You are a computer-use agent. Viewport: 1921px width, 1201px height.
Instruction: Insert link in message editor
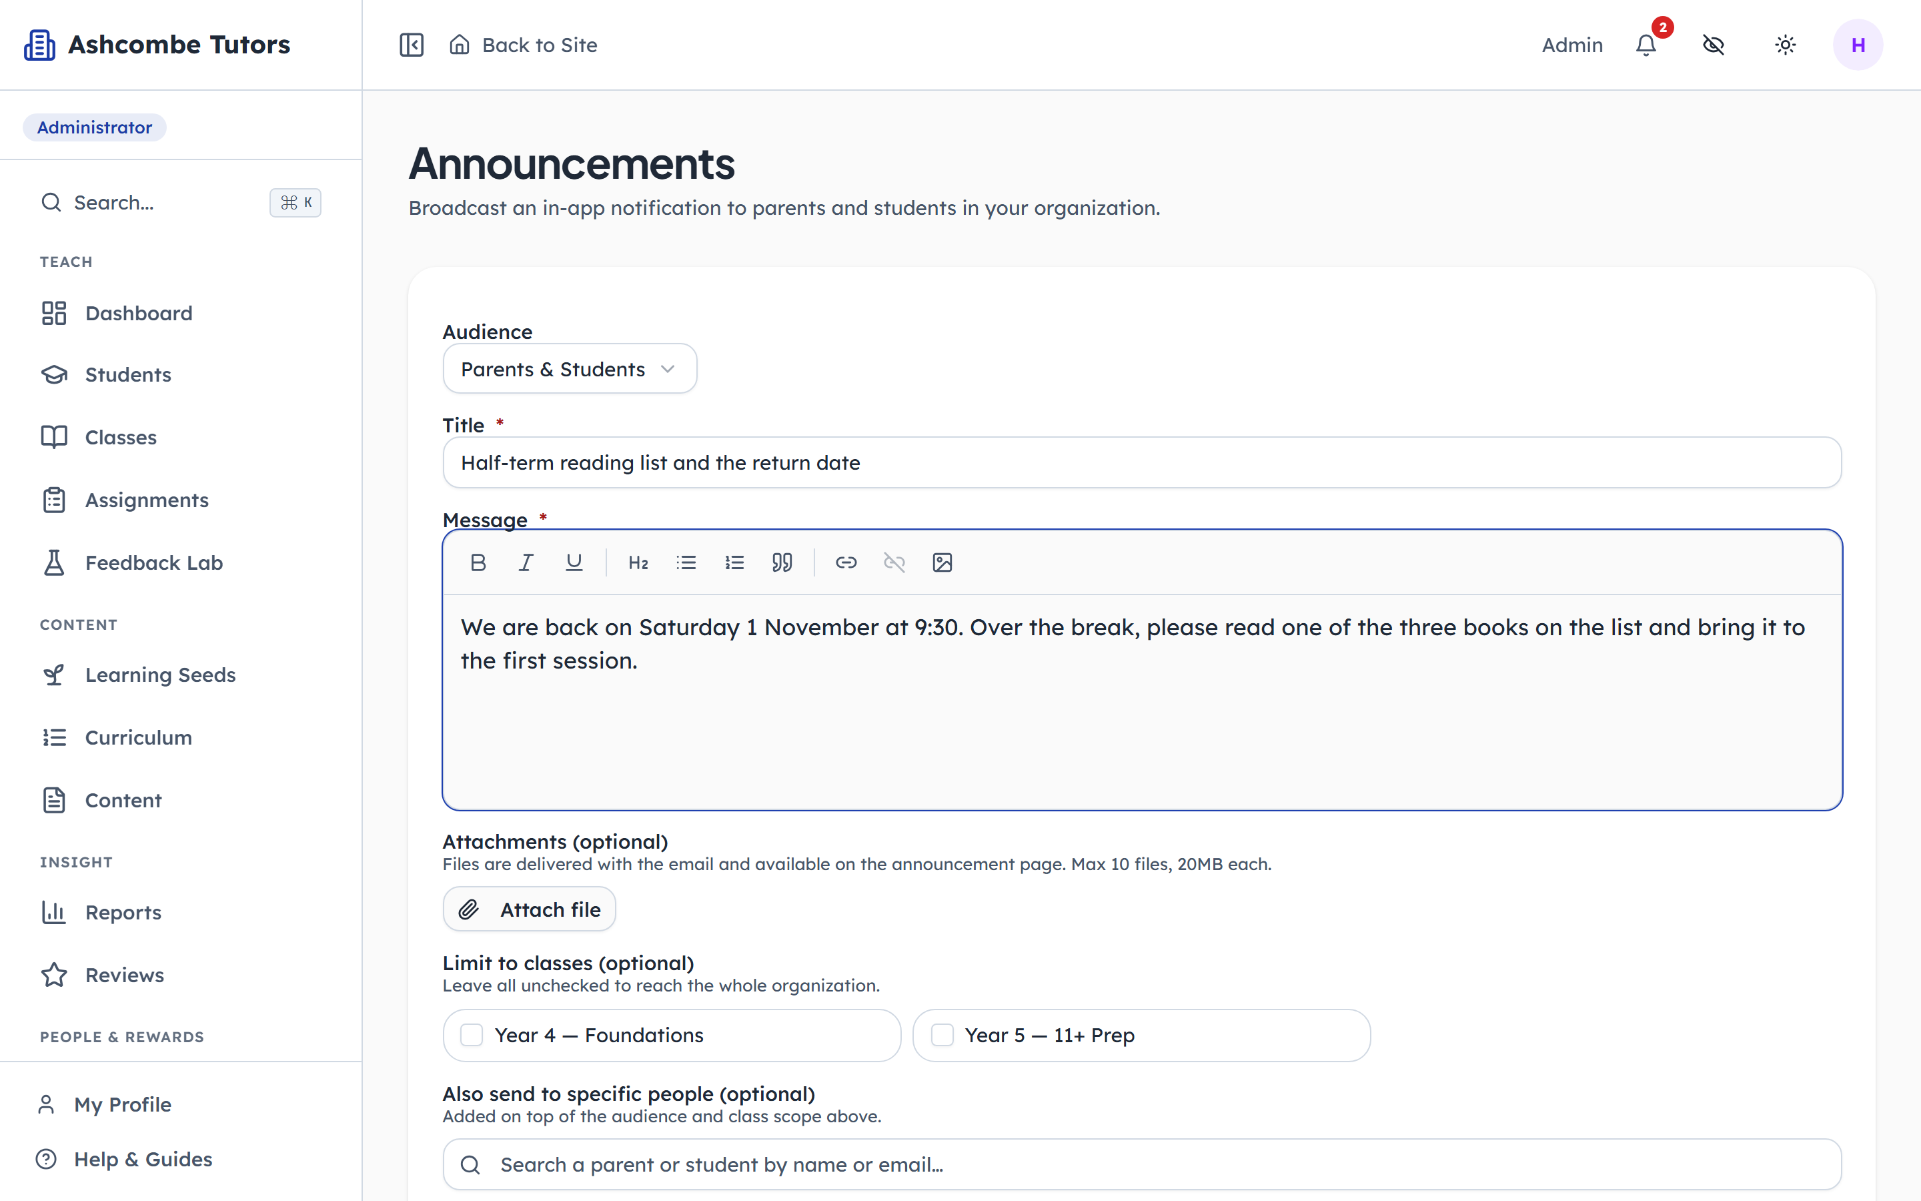tap(846, 562)
